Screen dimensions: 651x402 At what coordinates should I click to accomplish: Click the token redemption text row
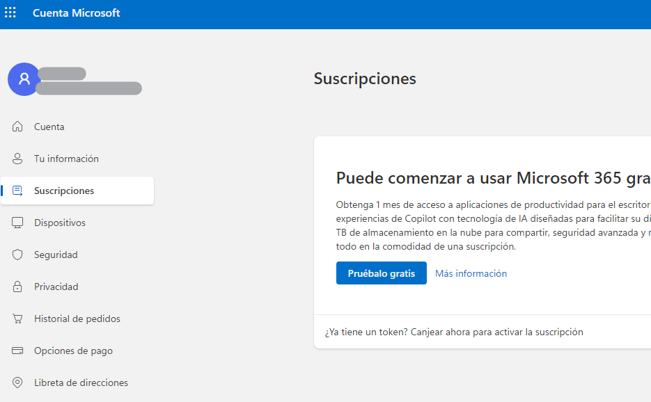tap(454, 332)
